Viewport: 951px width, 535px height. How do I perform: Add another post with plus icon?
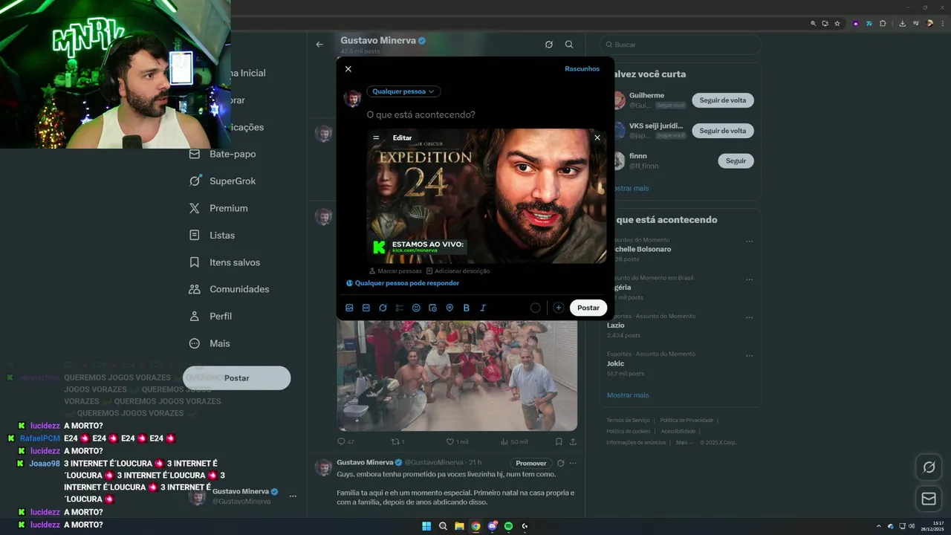(x=558, y=308)
